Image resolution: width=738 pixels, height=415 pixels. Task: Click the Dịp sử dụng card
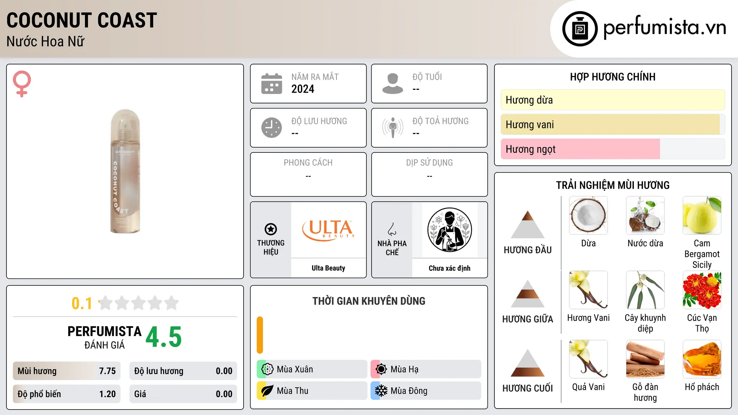pos(429,174)
